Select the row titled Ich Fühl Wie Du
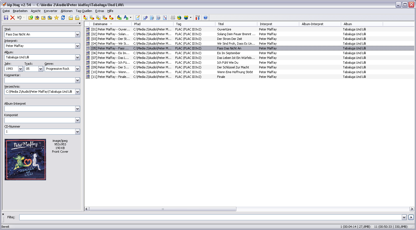The image size is (416, 230). [249, 63]
